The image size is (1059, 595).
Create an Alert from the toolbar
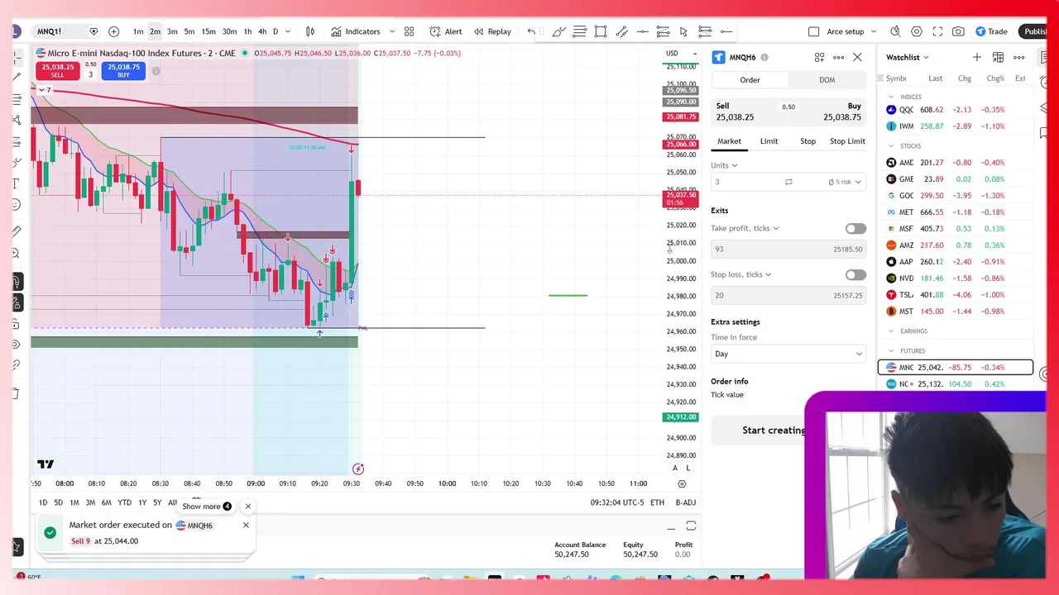point(446,31)
